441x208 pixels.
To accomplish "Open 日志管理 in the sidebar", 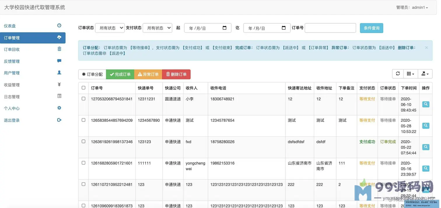I will [x=33, y=97].
